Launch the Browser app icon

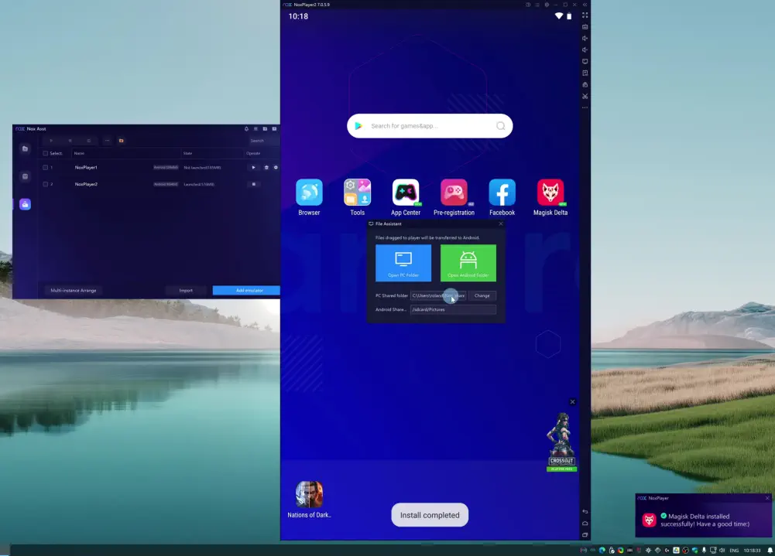point(309,193)
